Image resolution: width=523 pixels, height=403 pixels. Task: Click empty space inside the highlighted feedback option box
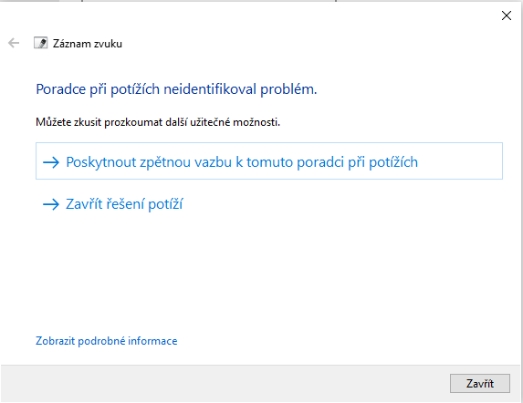460,161
